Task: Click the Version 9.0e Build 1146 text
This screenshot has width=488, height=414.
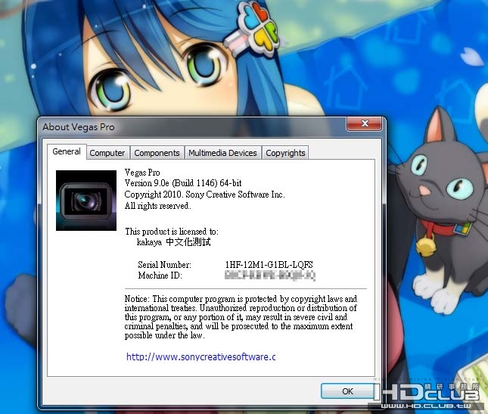Action: click(183, 183)
